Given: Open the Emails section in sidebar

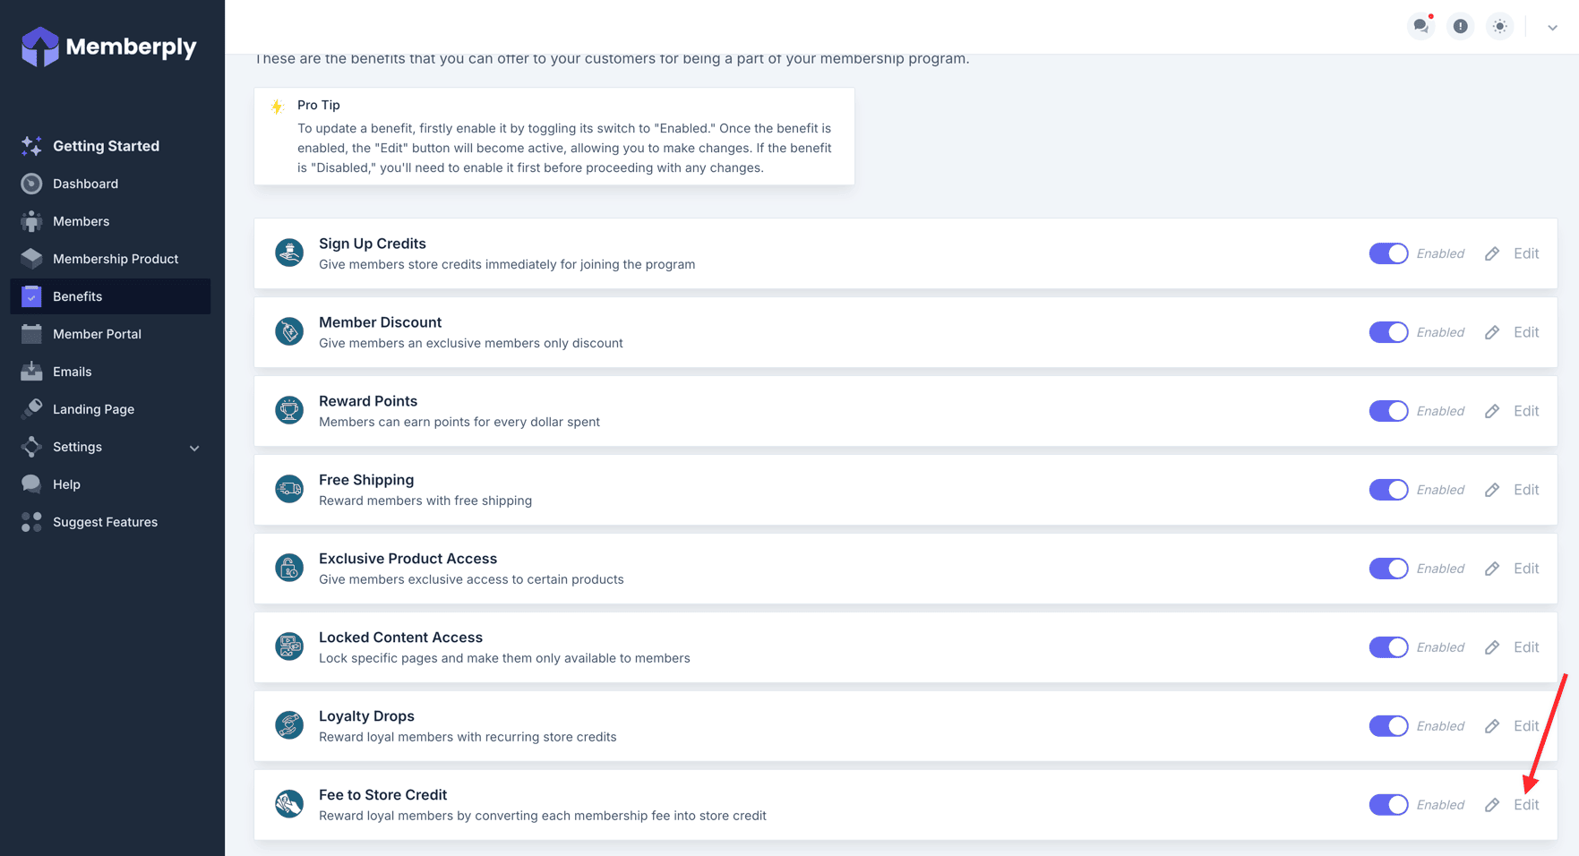Looking at the screenshot, I should [72, 372].
